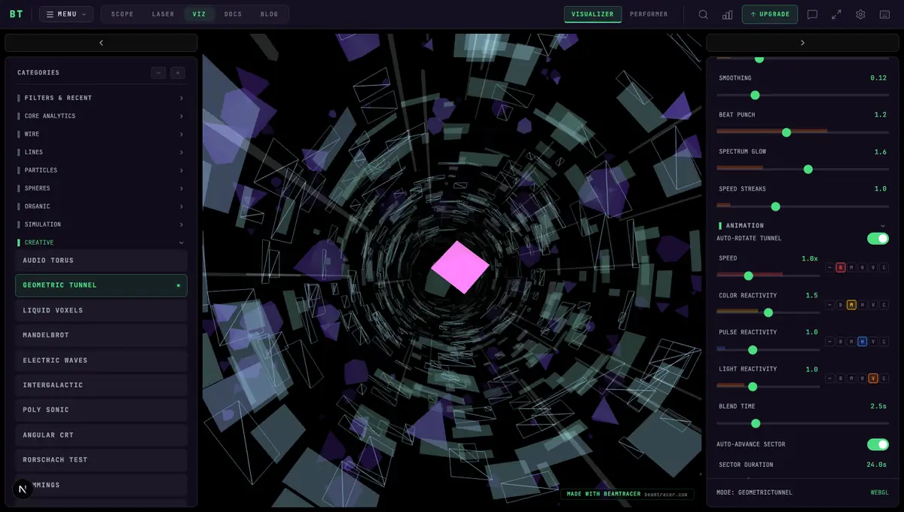Toggle the V band for Light Reactivity
Image resolution: width=904 pixels, height=512 pixels.
pyautogui.click(x=873, y=378)
